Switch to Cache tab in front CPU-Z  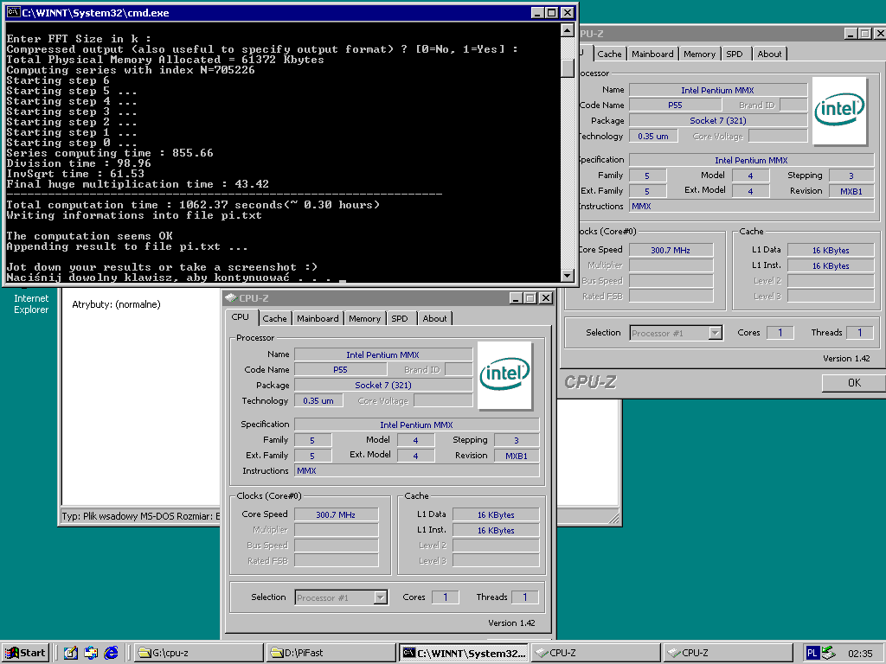(274, 318)
